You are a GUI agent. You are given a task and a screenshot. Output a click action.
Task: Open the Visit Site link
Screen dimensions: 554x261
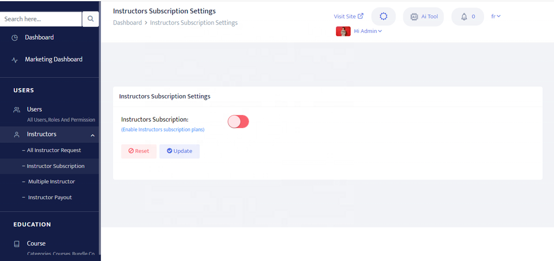pos(349,16)
